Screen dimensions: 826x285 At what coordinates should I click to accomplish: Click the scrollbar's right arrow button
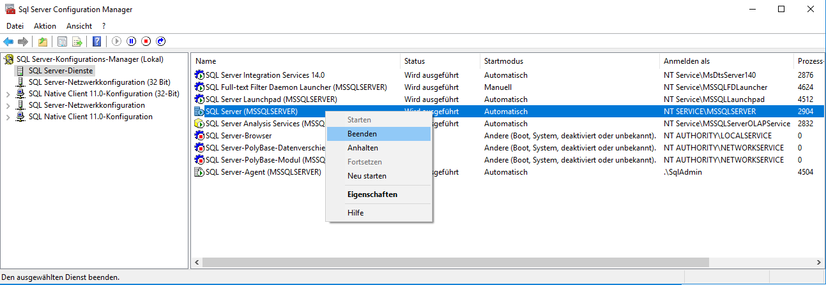pos(820,262)
